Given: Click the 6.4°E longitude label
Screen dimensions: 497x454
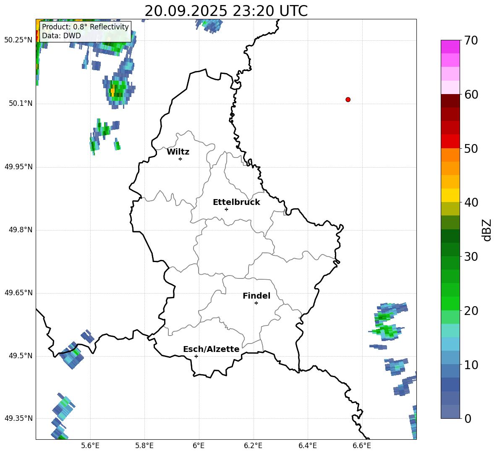Looking at the screenshot, I should [307, 446].
